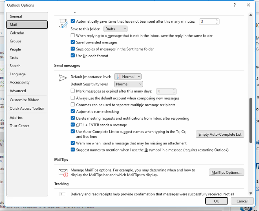Uncheck Save forwarded messages
Viewport: 259px width, 211px height.
point(73,42)
